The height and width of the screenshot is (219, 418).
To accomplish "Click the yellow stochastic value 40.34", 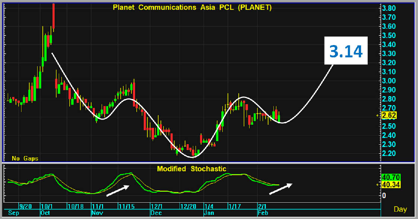I will pyautogui.click(x=391, y=184).
